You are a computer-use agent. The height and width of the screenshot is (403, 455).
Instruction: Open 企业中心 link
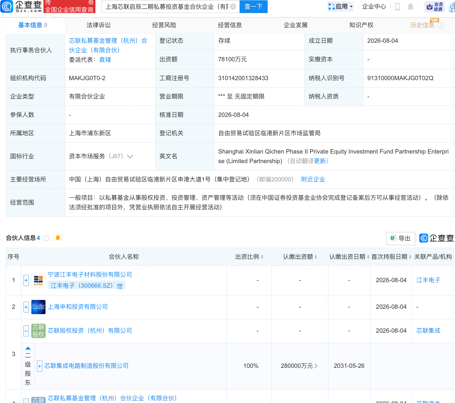click(x=374, y=7)
